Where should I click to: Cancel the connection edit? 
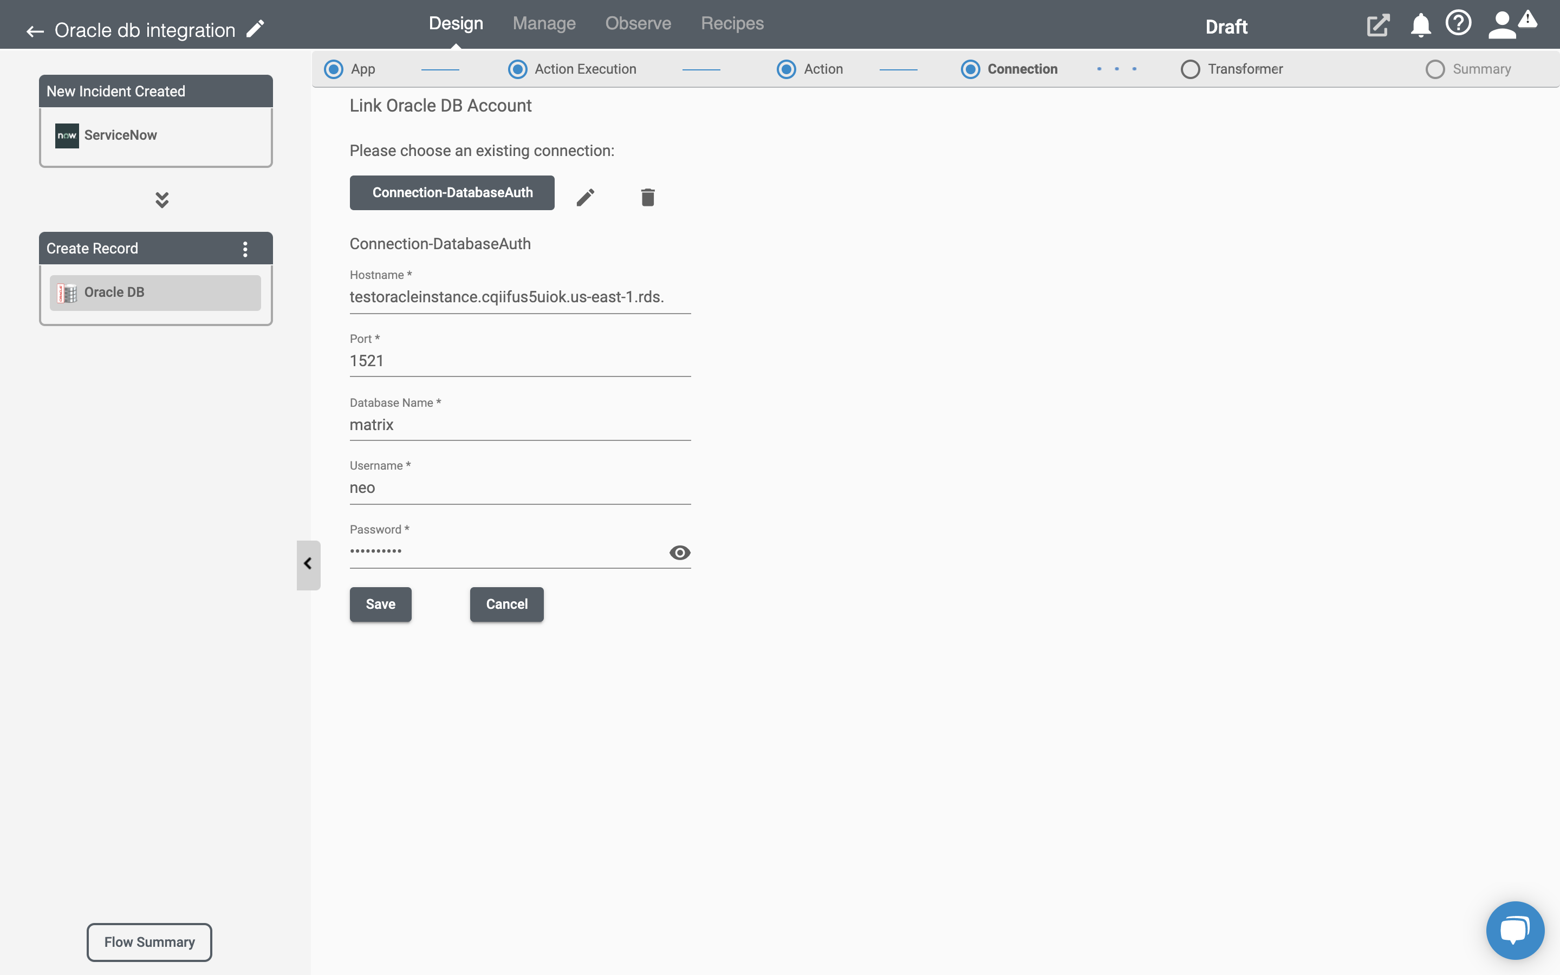coord(506,604)
